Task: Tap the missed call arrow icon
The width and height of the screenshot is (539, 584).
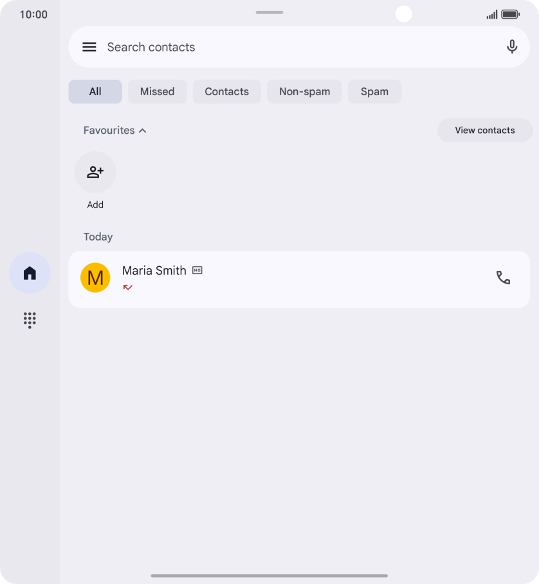Action: click(x=127, y=287)
